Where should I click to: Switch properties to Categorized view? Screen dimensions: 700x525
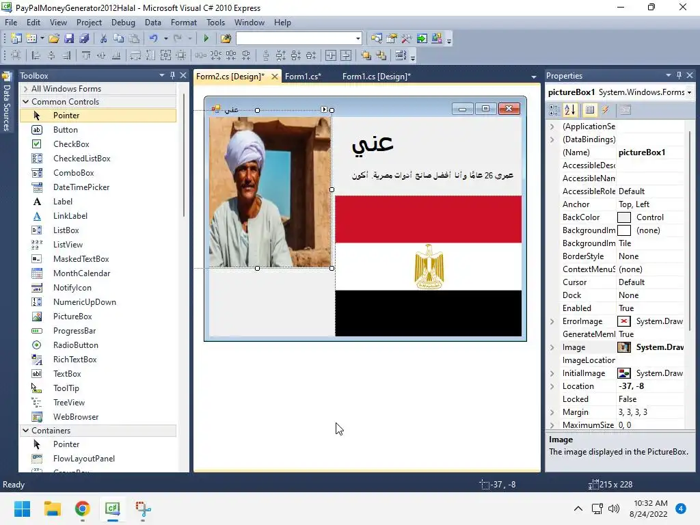click(x=554, y=110)
